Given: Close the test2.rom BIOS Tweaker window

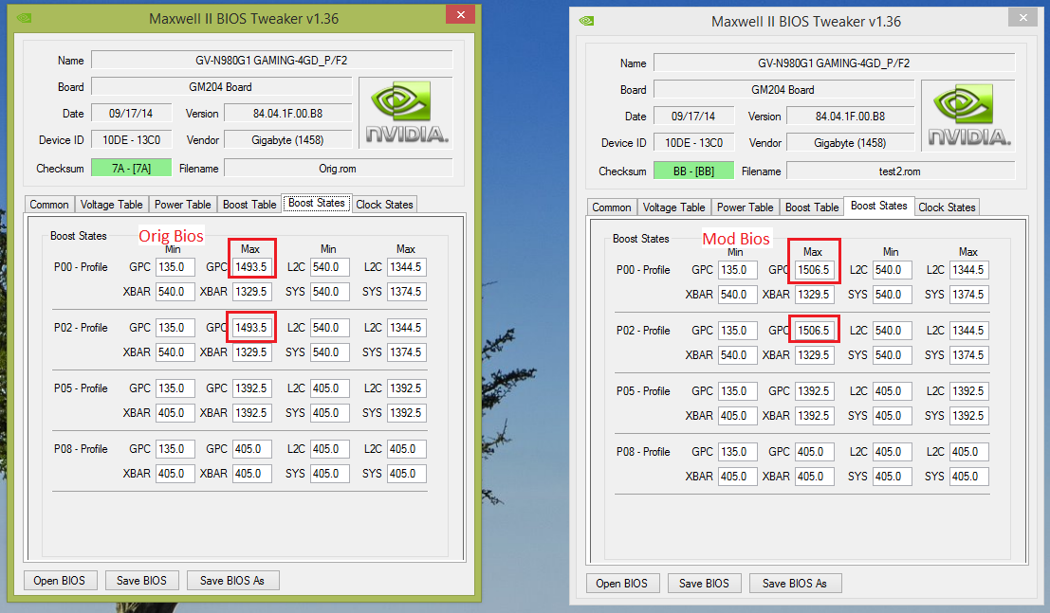Looking at the screenshot, I should coord(1023,17).
